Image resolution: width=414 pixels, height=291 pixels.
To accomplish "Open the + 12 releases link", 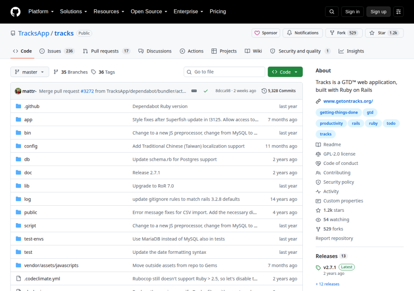I will [327, 284].
